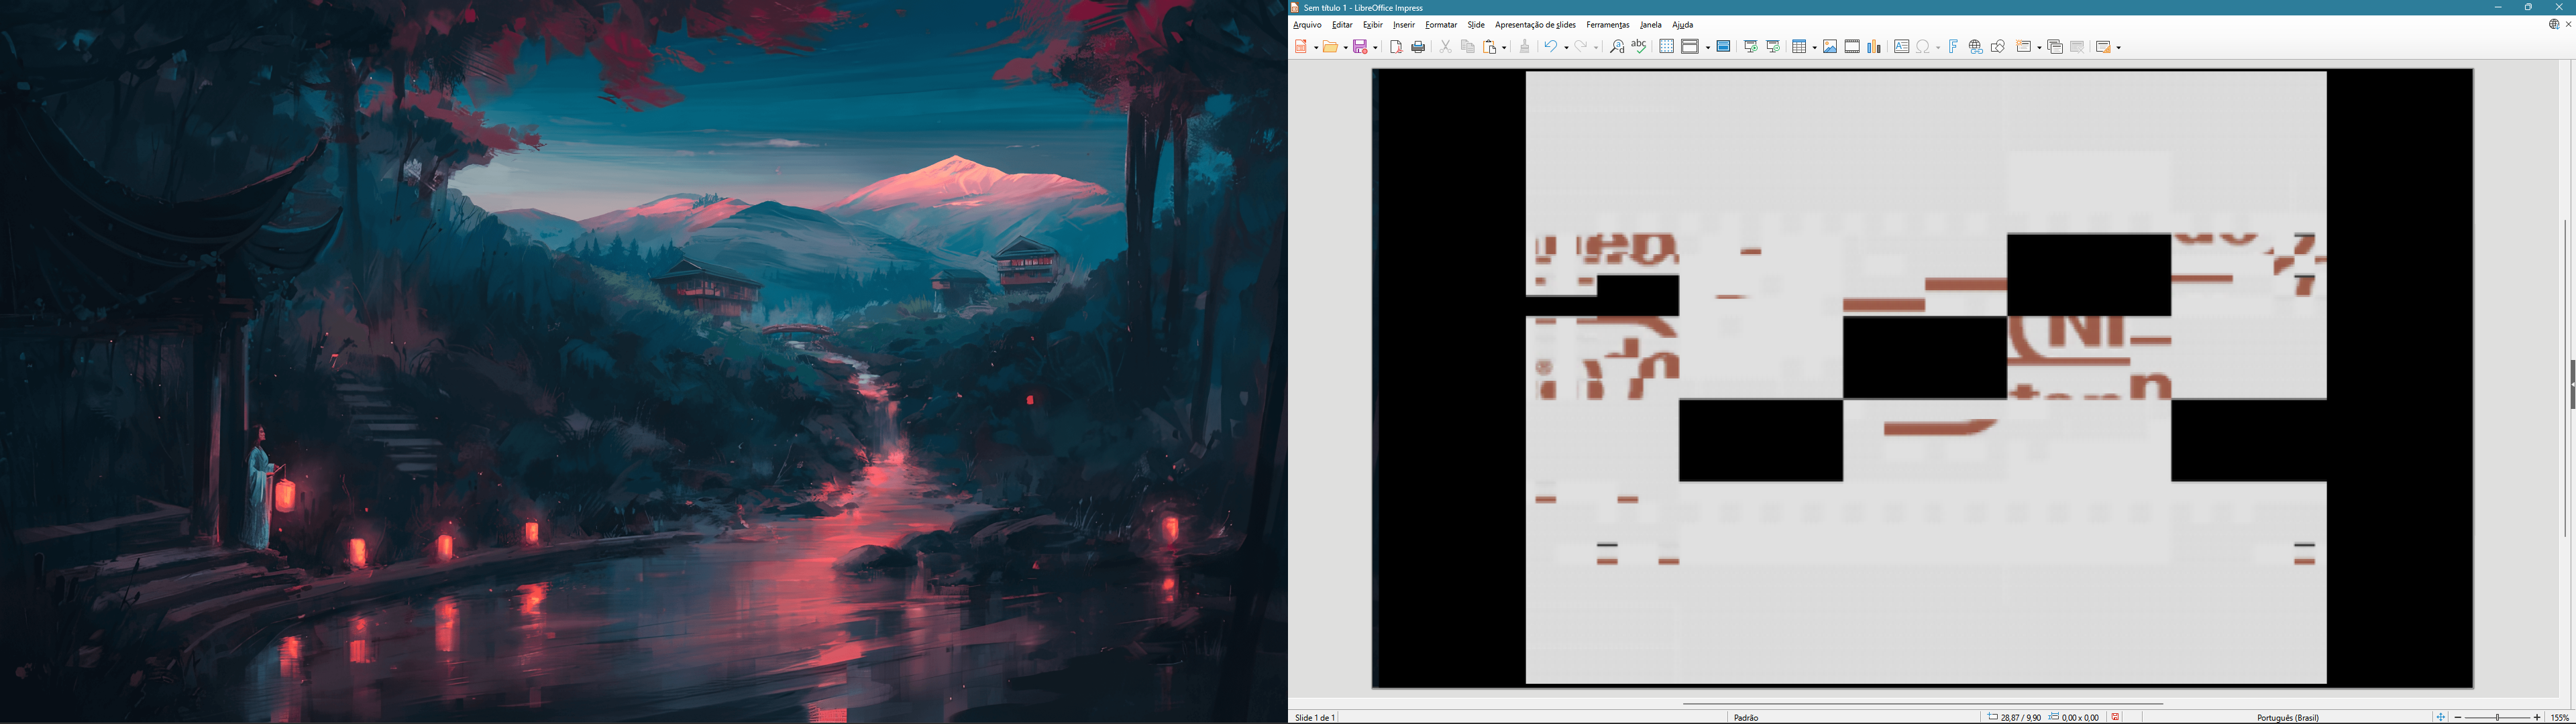The height and width of the screenshot is (724, 2576).
Task: Insert a hyperlink
Action: [1976, 47]
